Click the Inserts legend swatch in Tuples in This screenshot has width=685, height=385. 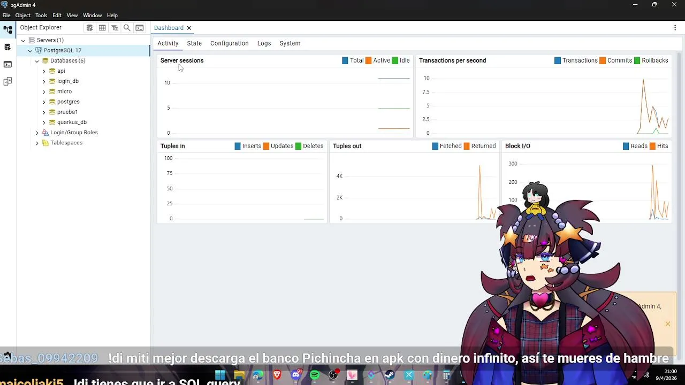coord(238,146)
